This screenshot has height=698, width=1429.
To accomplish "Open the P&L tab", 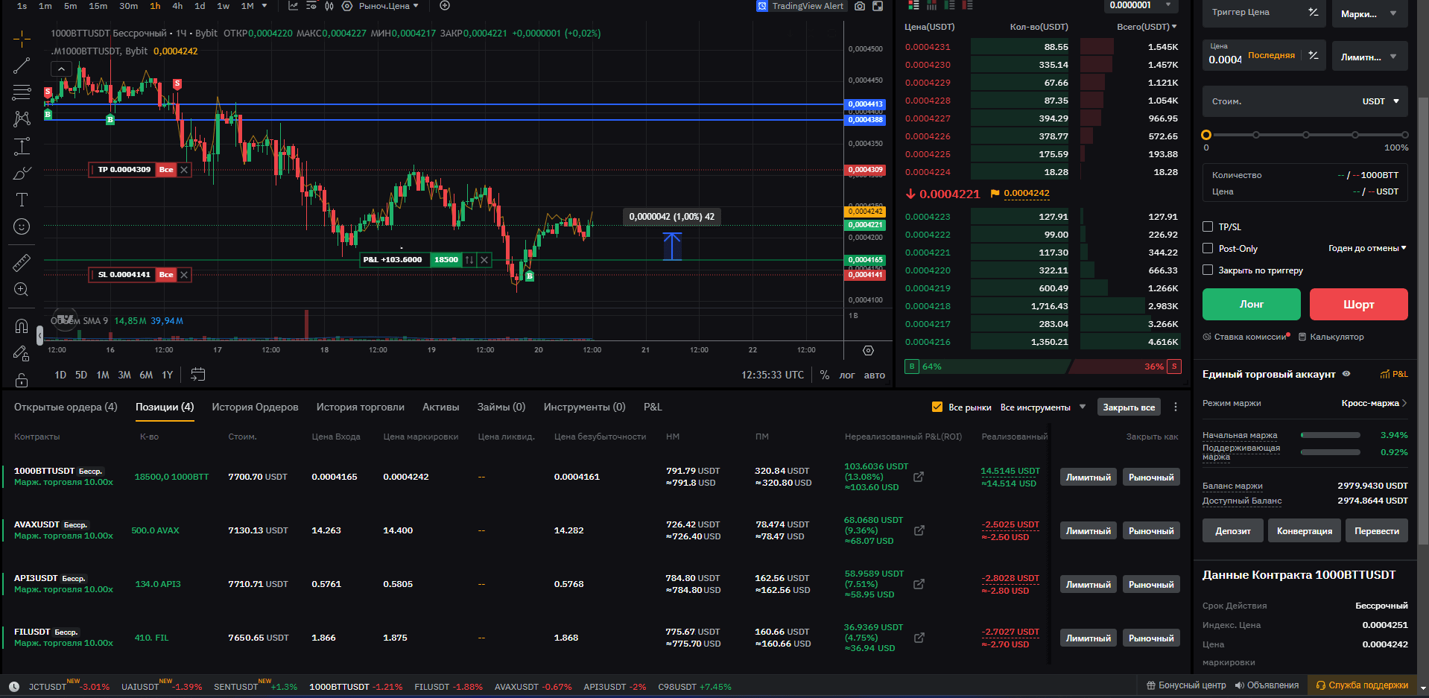I will (652, 407).
